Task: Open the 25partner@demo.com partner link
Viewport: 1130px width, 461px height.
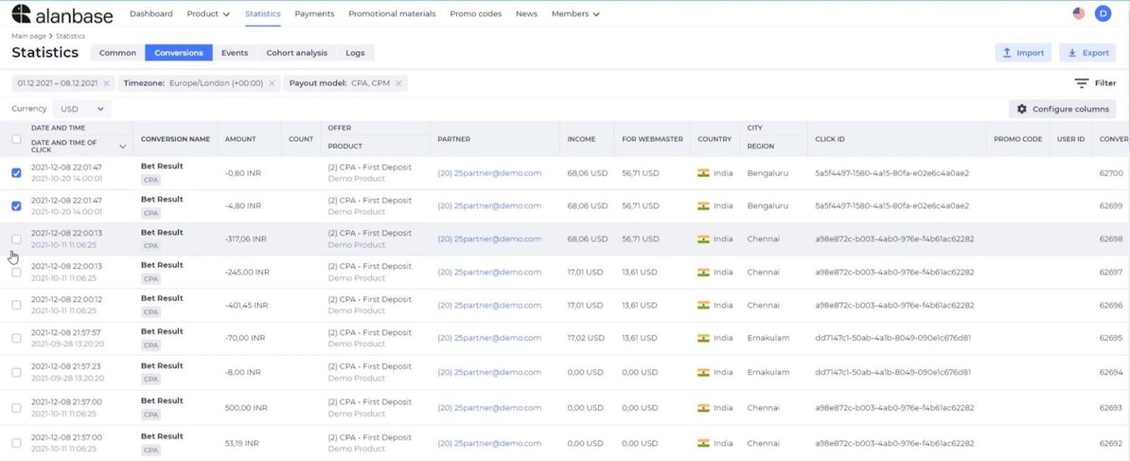Action: click(489, 172)
